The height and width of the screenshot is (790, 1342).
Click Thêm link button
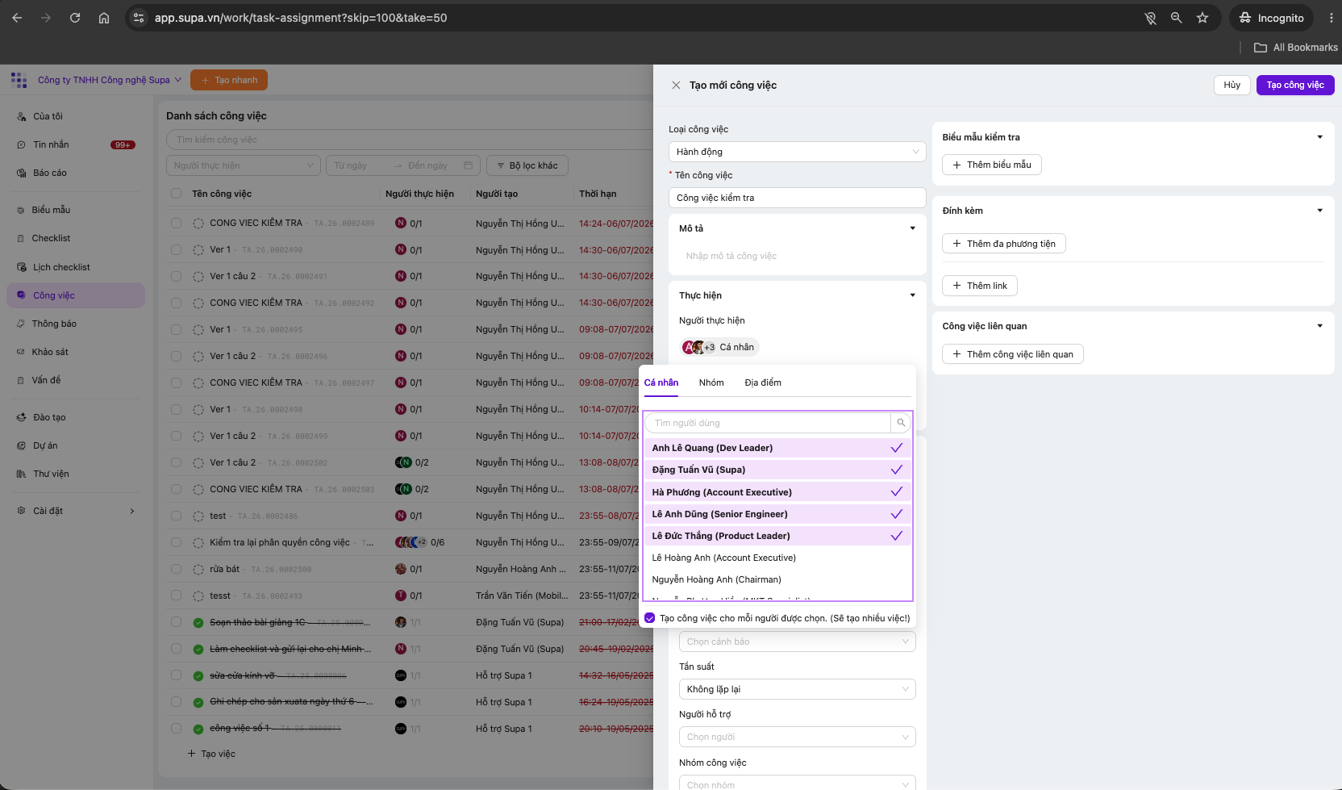[x=980, y=286]
